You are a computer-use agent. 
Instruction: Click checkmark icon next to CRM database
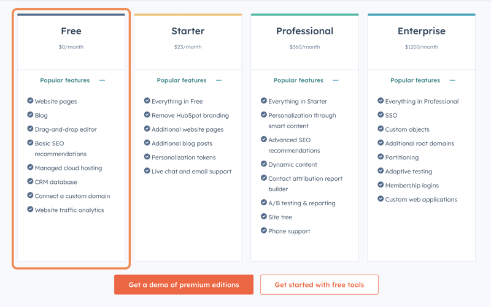pos(30,181)
